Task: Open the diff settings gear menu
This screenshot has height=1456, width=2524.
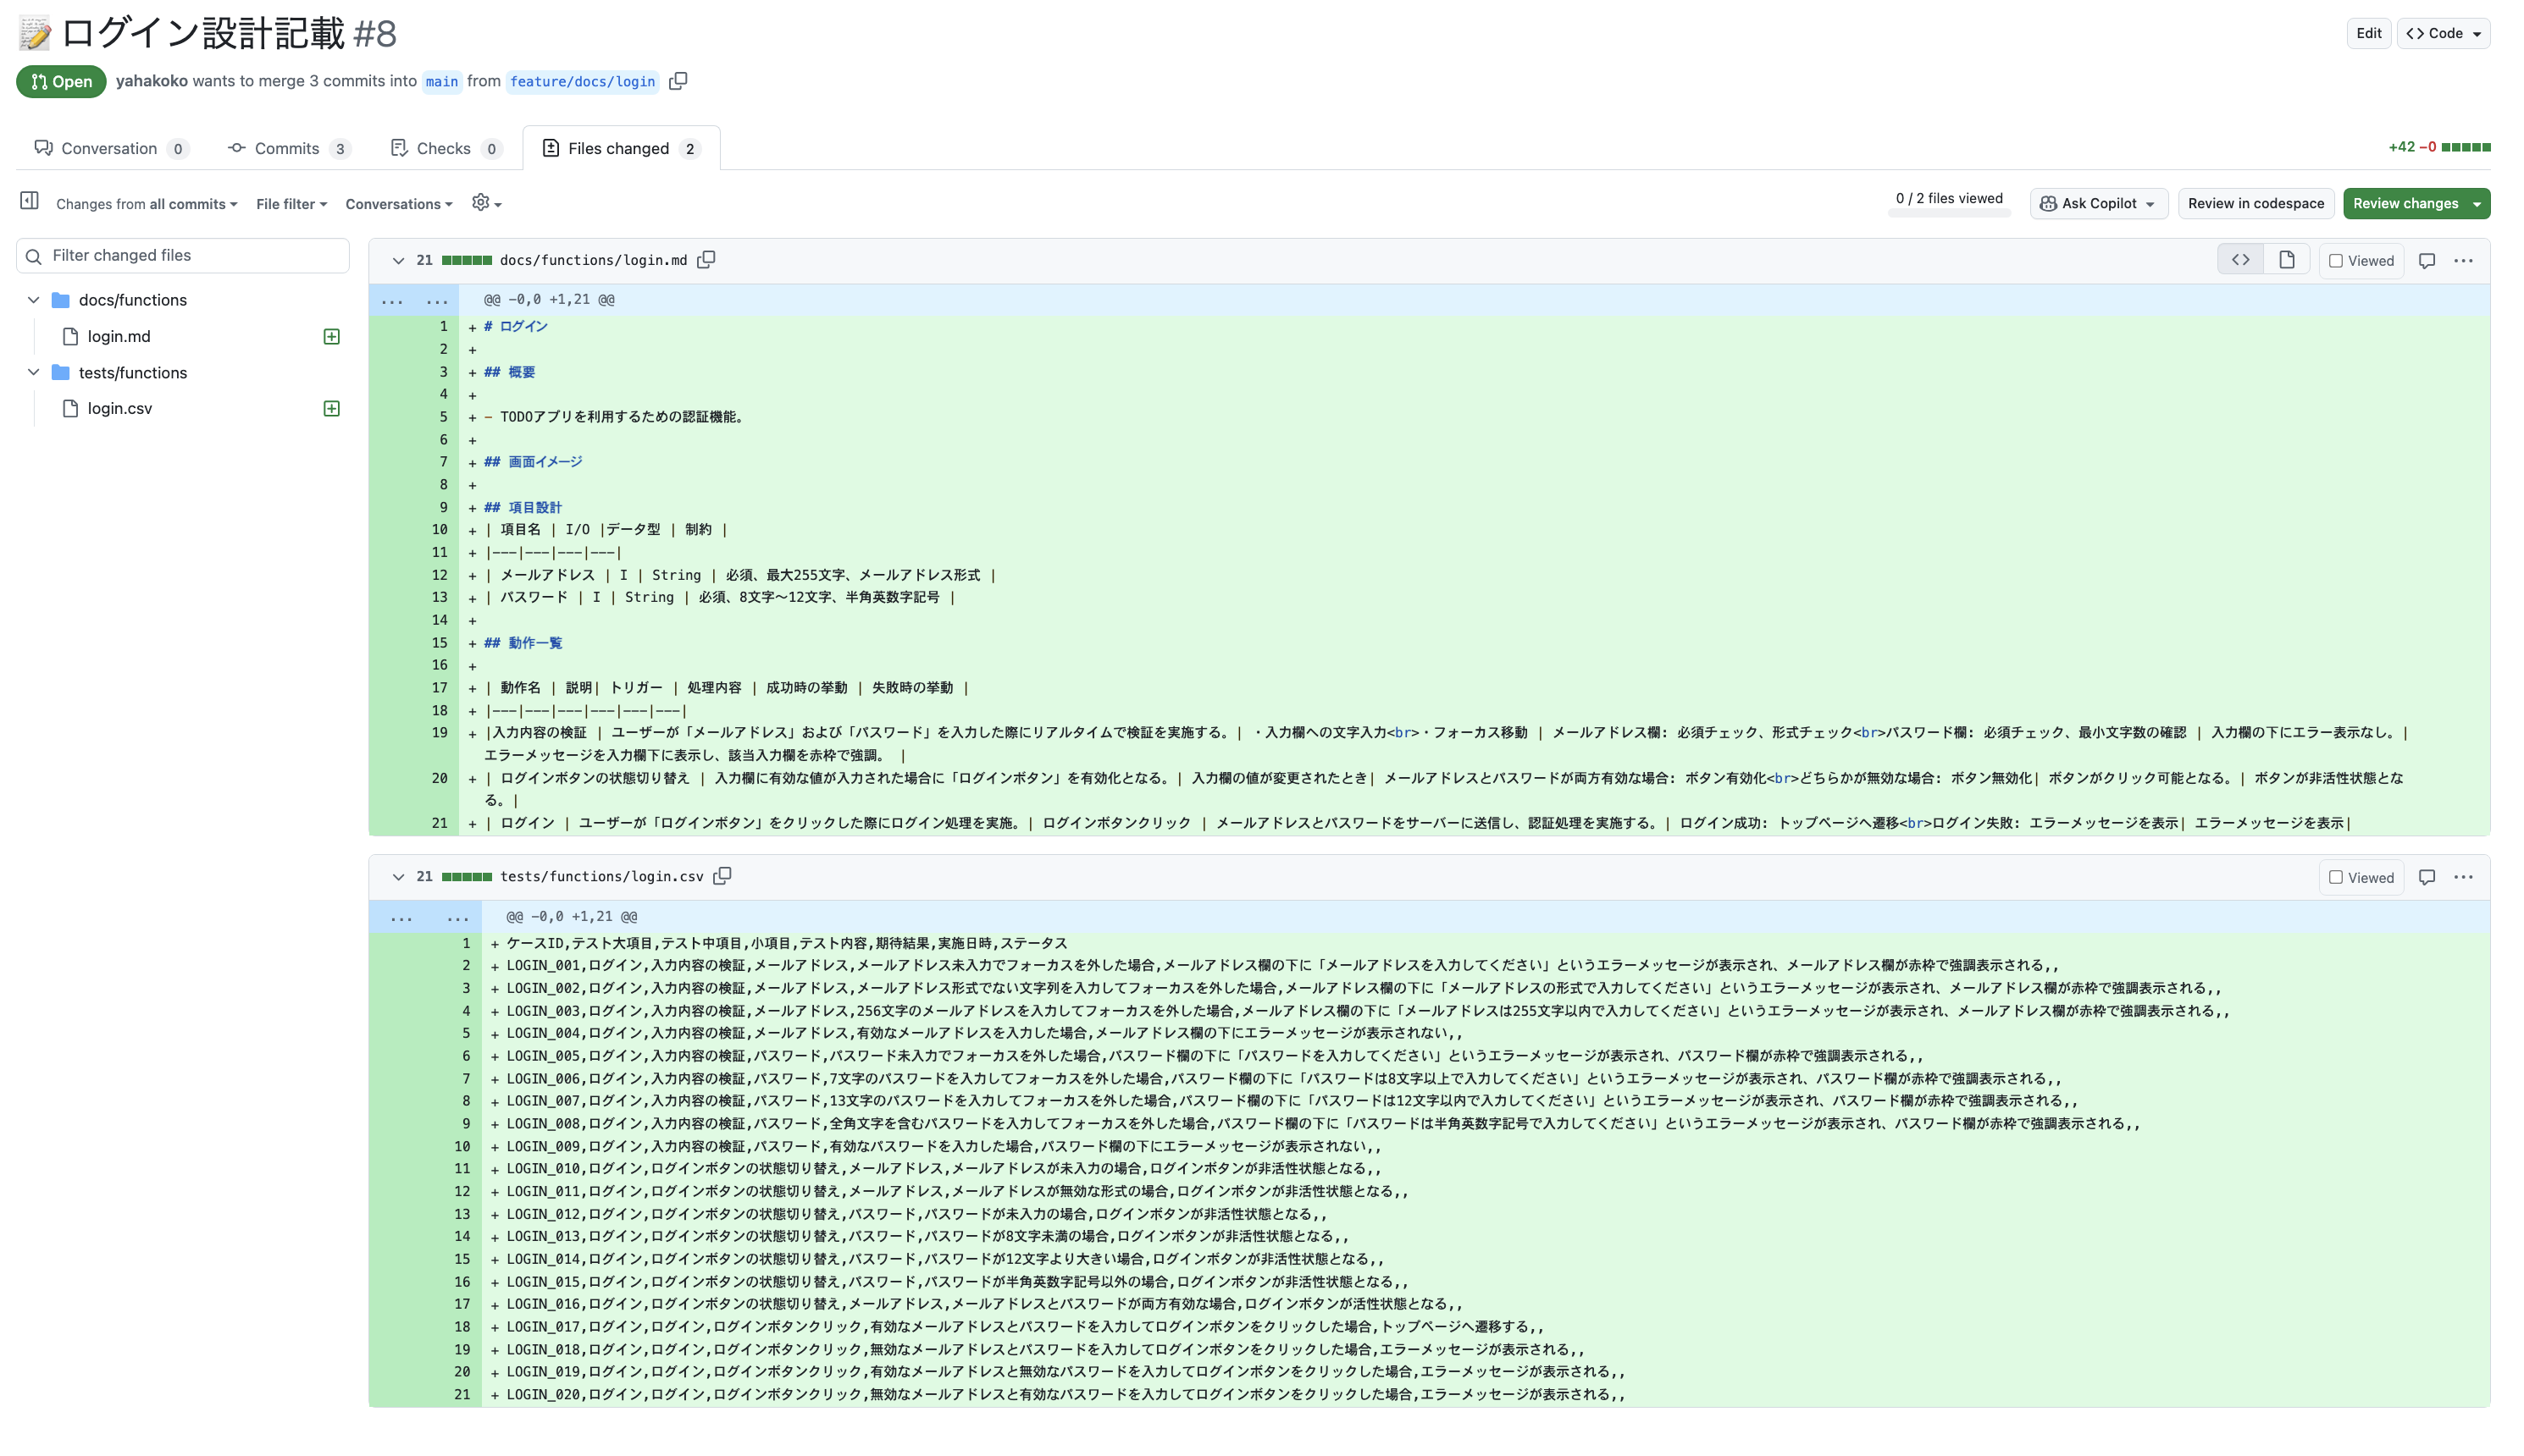Action: (485, 203)
